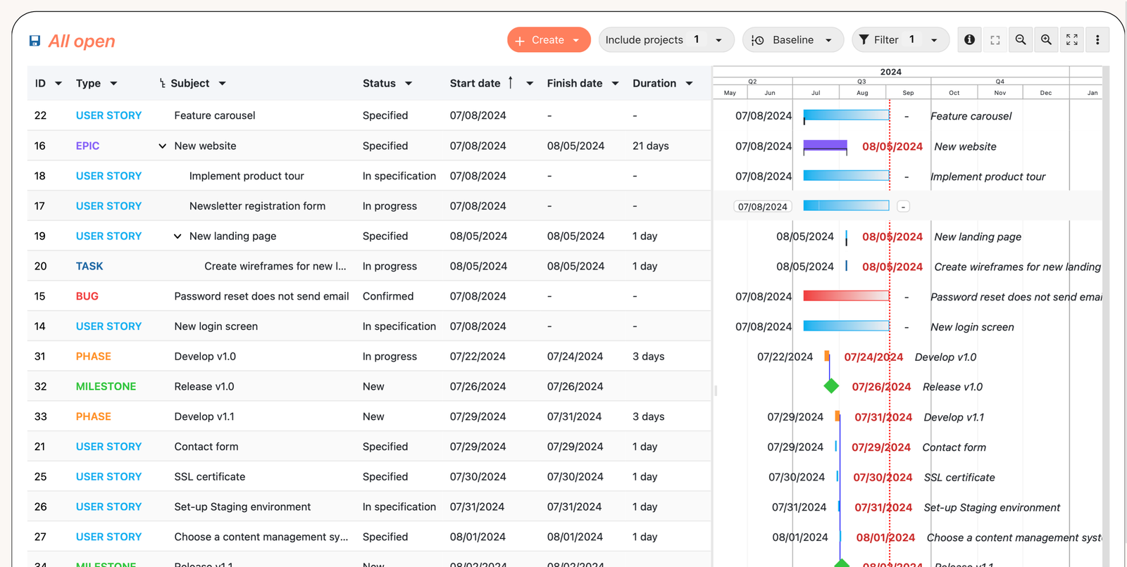The height and width of the screenshot is (567, 1127).
Task: Collapse the New website epic
Action: 162,146
